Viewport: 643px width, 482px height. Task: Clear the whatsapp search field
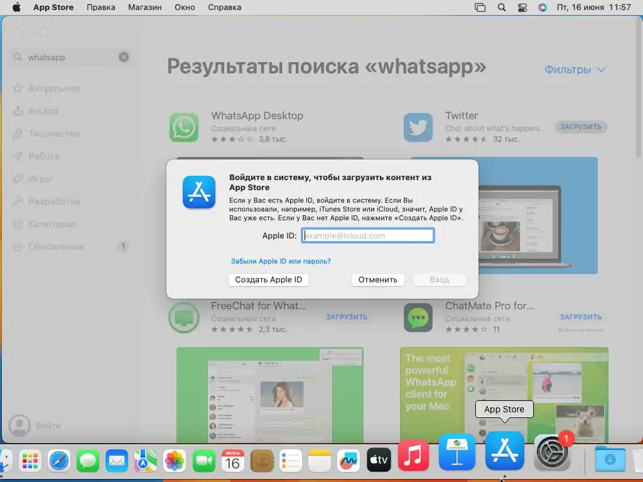124,57
